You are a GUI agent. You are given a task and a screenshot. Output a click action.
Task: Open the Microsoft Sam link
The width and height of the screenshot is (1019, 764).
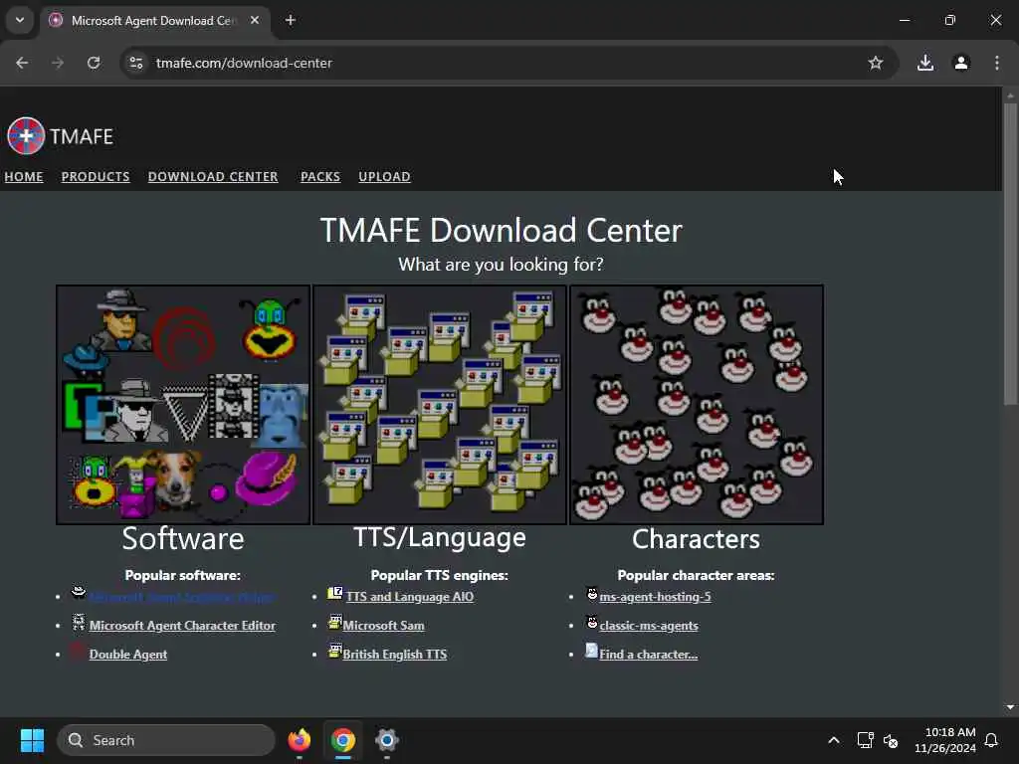[383, 626]
